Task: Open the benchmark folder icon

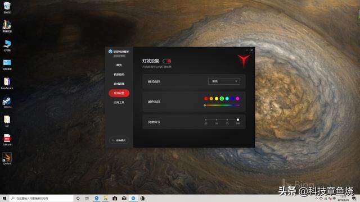Action: click(7, 83)
